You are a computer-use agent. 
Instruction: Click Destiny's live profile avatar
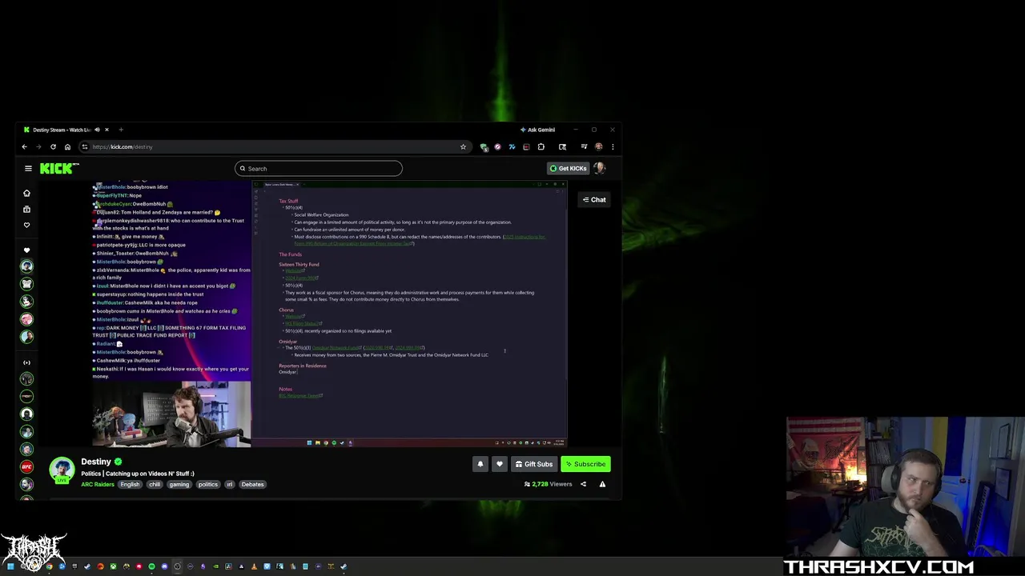[62, 470]
